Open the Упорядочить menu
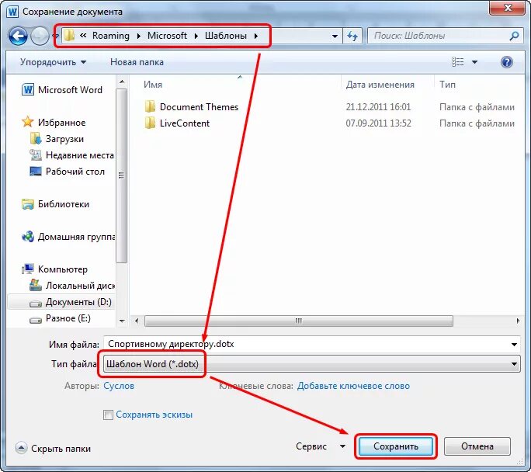The image size is (531, 472). 53,62
